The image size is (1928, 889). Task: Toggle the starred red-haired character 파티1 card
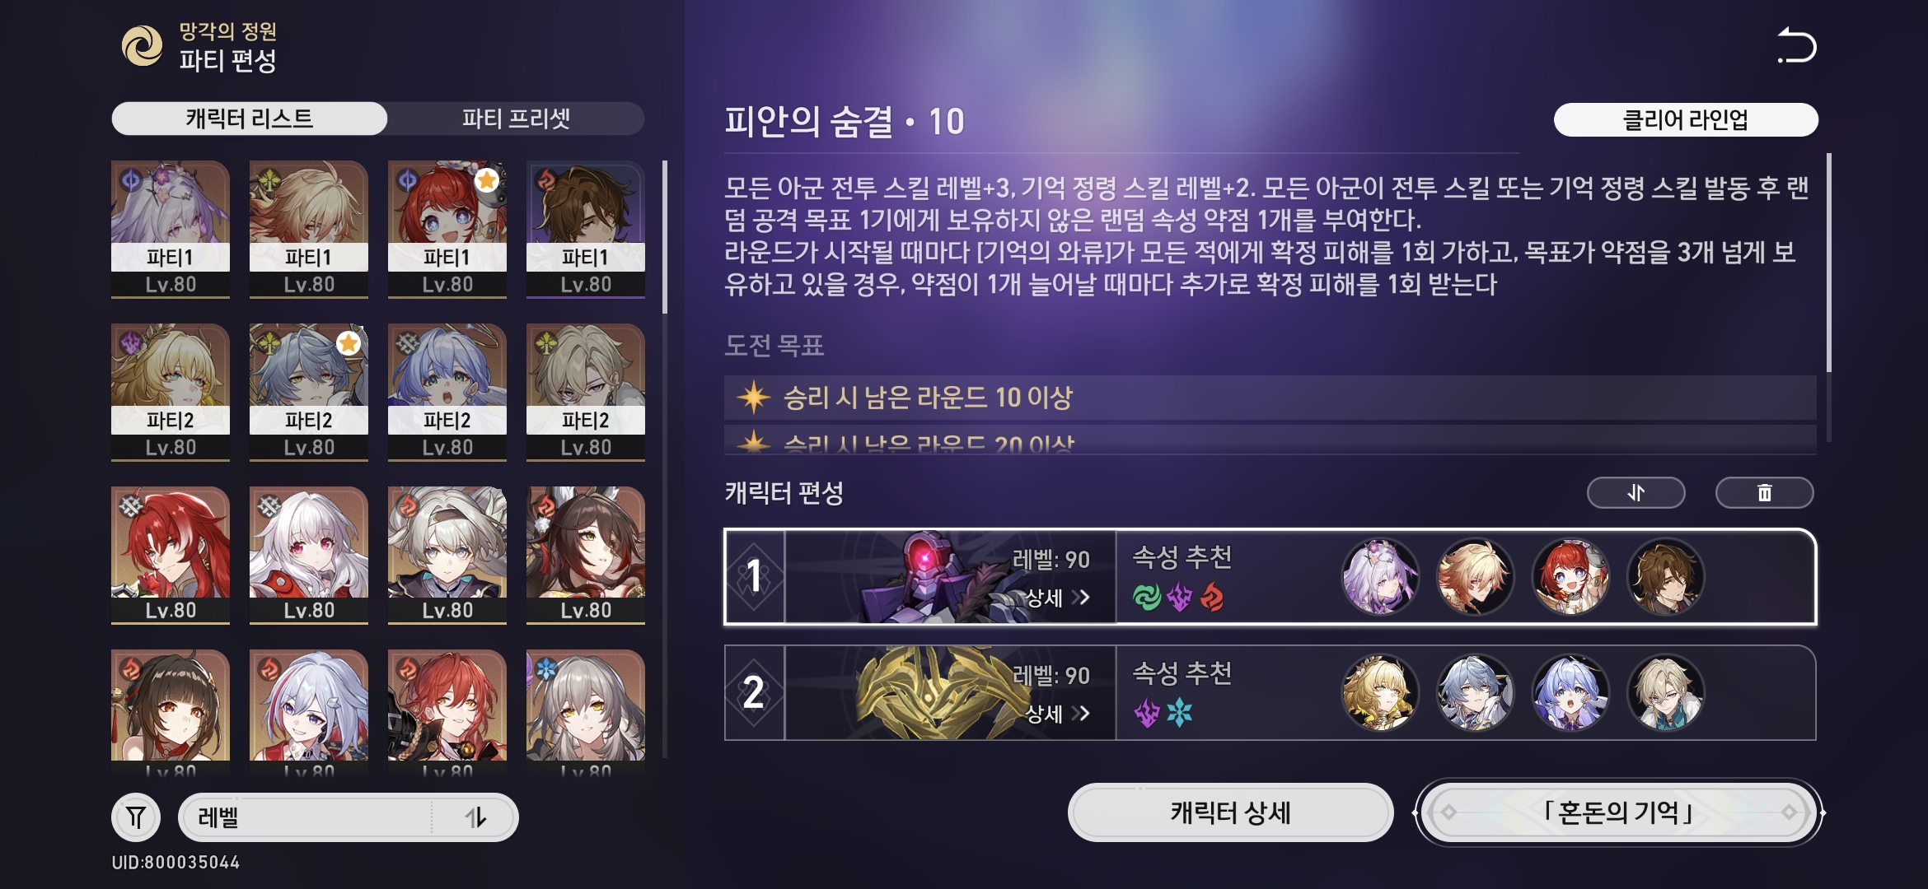click(x=447, y=229)
